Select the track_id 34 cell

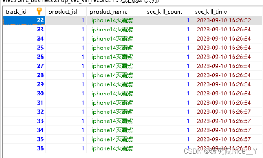24,130
